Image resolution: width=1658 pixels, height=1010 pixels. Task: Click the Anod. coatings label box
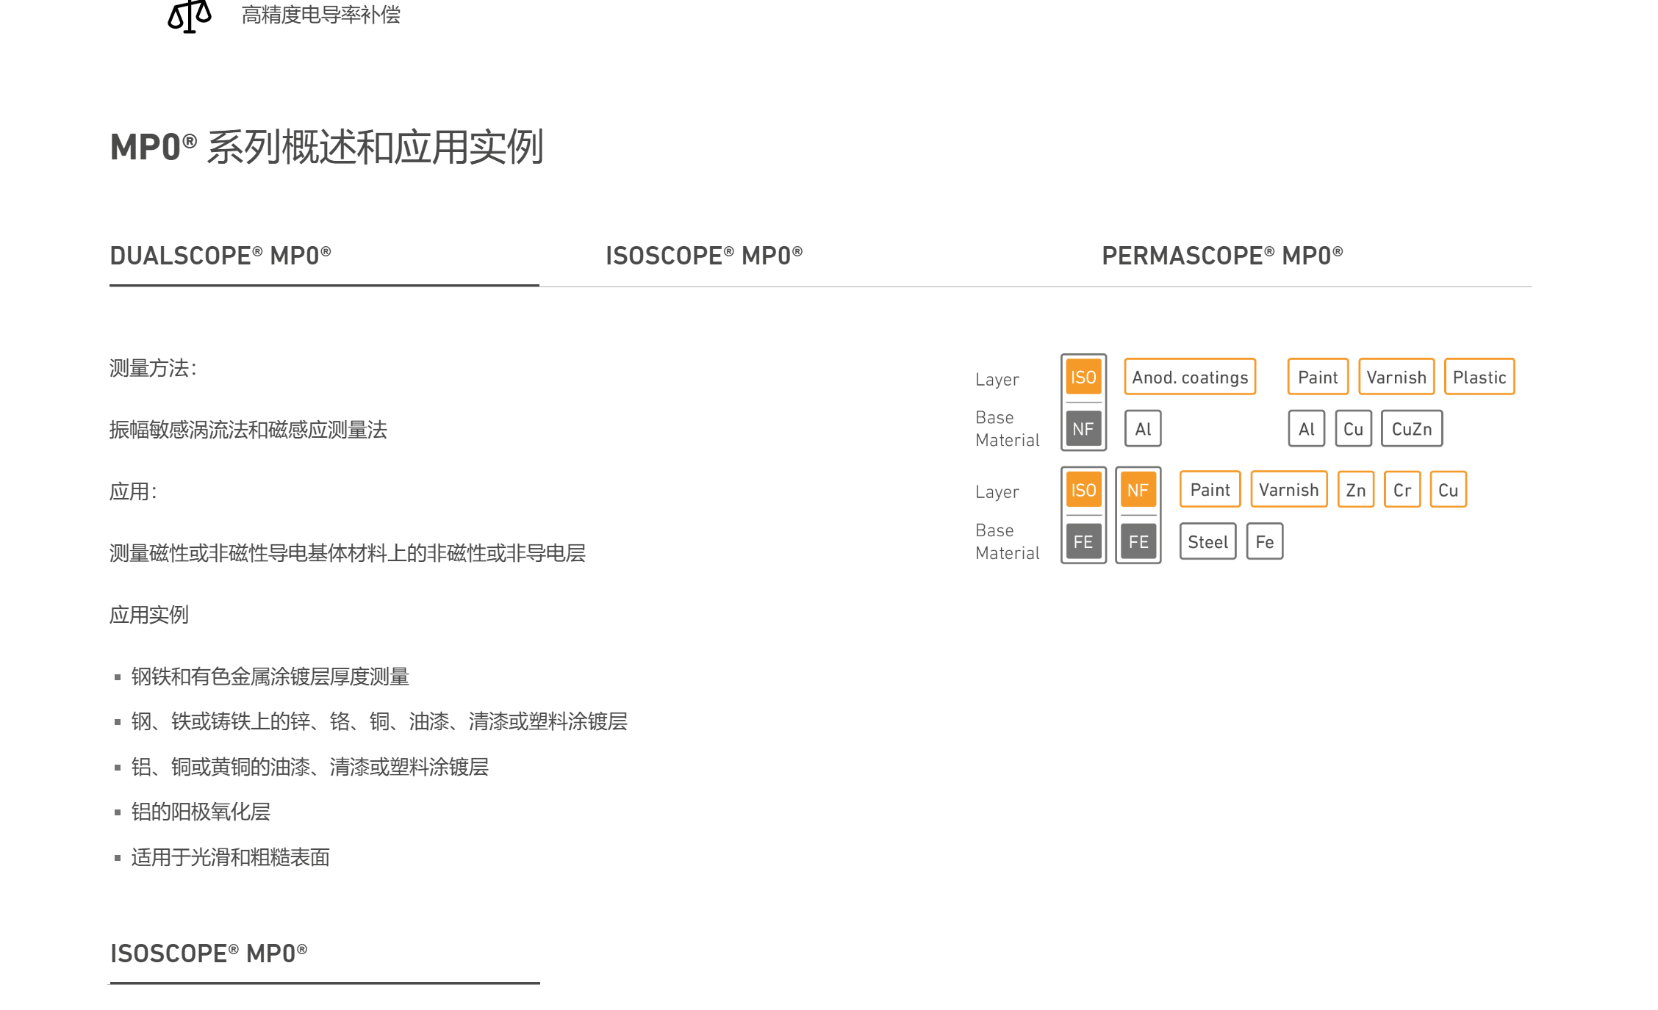(x=1190, y=377)
